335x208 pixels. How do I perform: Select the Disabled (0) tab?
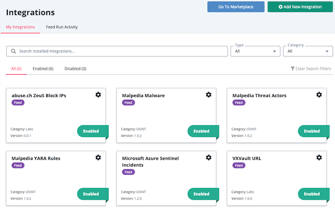(75, 69)
